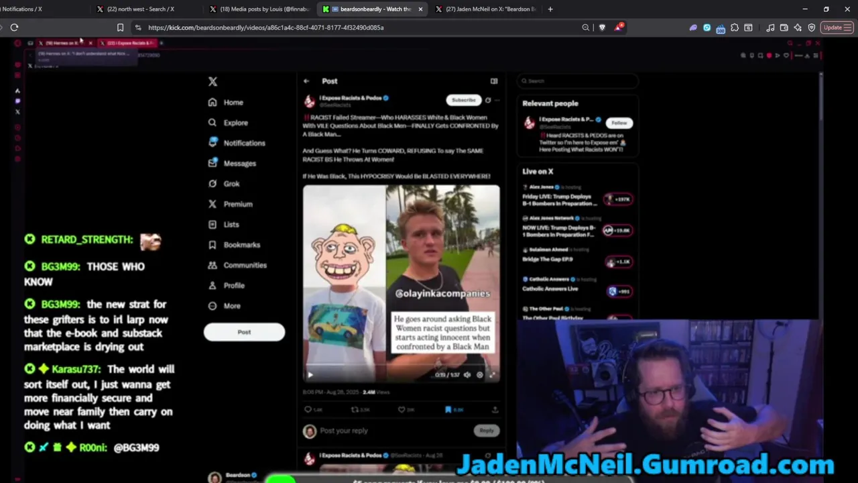
Task: Click the white Post button in sidebar
Action: click(244, 332)
